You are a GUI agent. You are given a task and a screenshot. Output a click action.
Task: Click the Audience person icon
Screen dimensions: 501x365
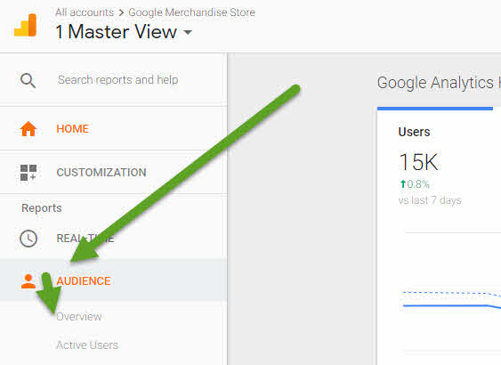tap(28, 281)
